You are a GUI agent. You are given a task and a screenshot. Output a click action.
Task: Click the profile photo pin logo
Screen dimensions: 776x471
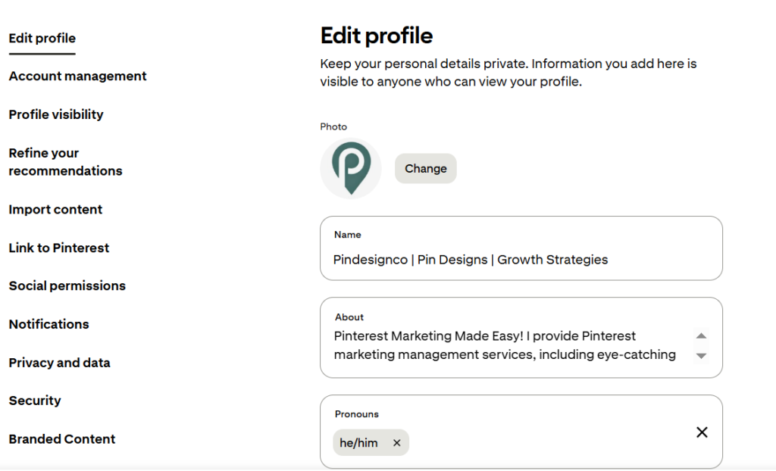[351, 169]
